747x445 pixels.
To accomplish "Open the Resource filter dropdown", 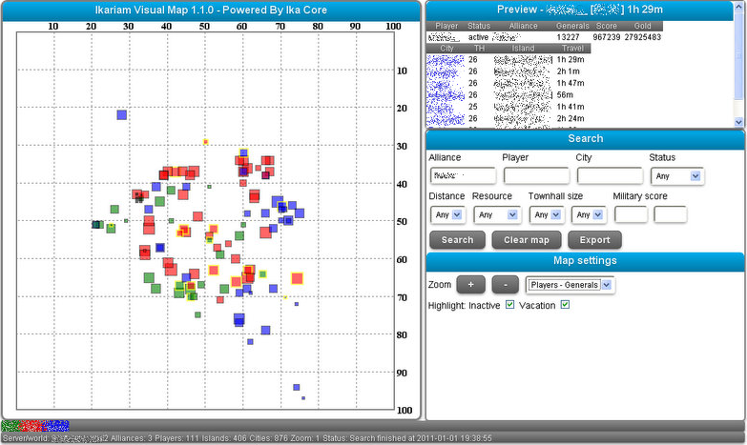I will pyautogui.click(x=490, y=215).
